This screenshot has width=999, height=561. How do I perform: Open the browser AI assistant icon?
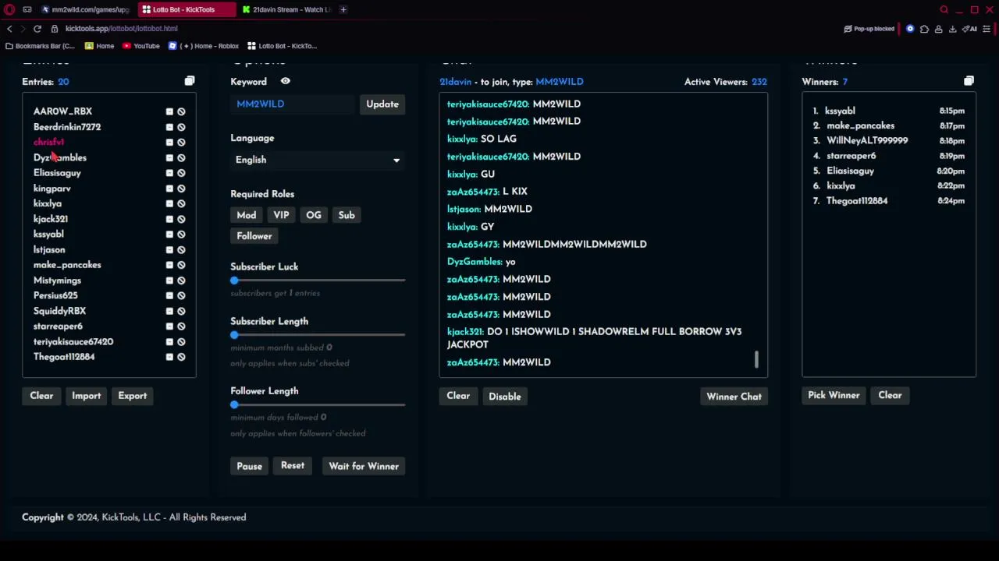969,29
